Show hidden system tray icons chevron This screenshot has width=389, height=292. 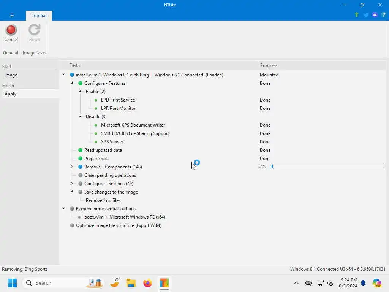296,283
